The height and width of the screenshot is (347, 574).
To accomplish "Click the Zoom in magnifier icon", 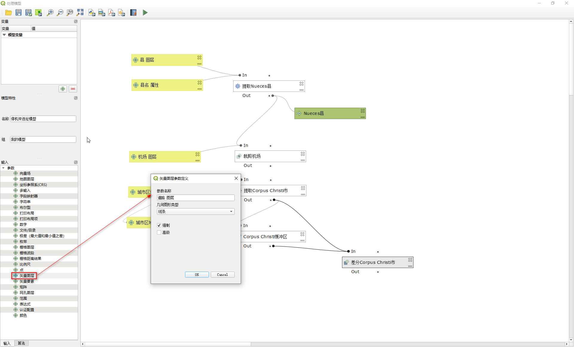I will tap(50, 13).
